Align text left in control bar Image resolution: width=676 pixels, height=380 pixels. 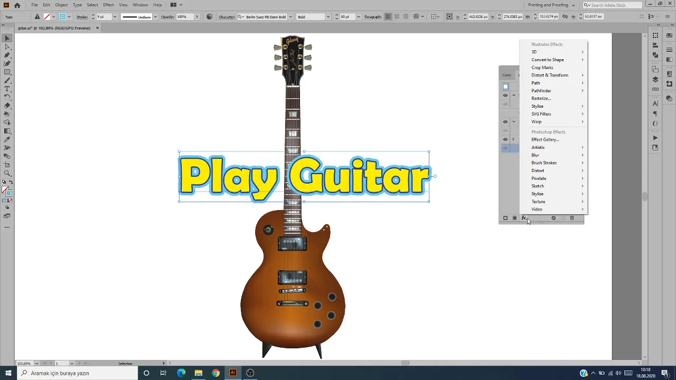pyautogui.click(x=388, y=17)
